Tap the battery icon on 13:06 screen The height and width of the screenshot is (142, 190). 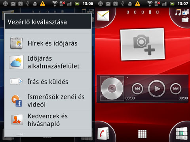(x=77, y=4)
